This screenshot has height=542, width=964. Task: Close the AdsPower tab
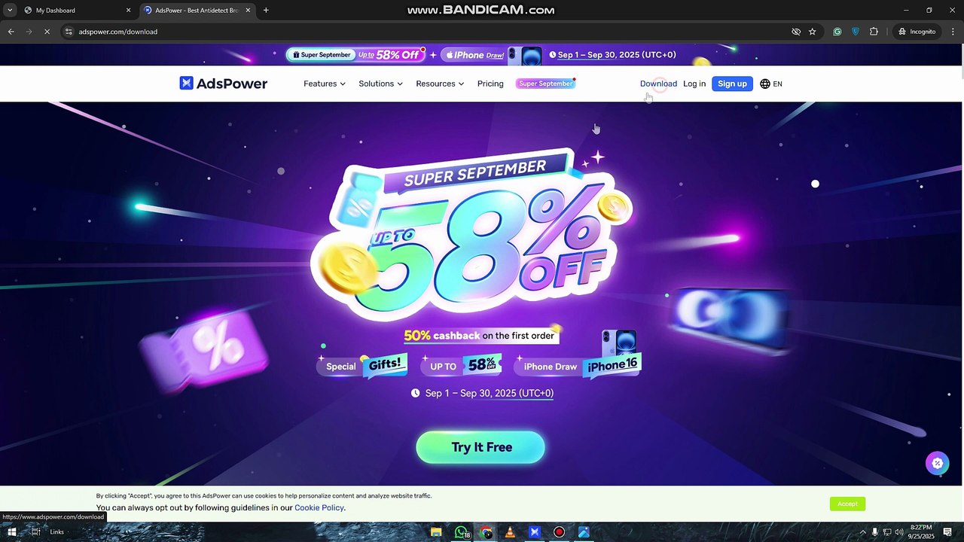pos(248,11)
